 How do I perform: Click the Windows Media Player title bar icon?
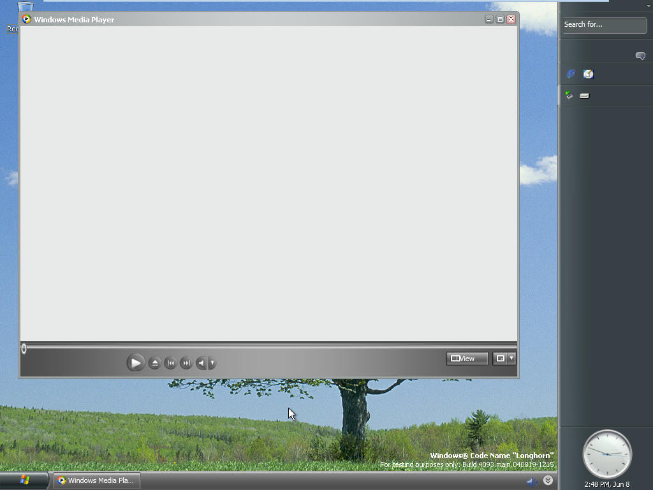coord(26,19)
